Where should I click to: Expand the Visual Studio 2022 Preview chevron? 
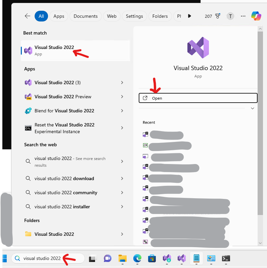tap(122, 97)
